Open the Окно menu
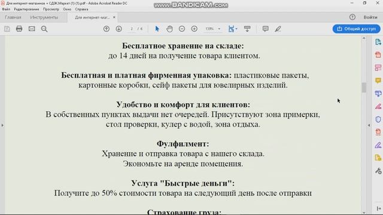 point(67,10)
